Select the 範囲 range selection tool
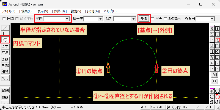 click(x=5, y=90)
